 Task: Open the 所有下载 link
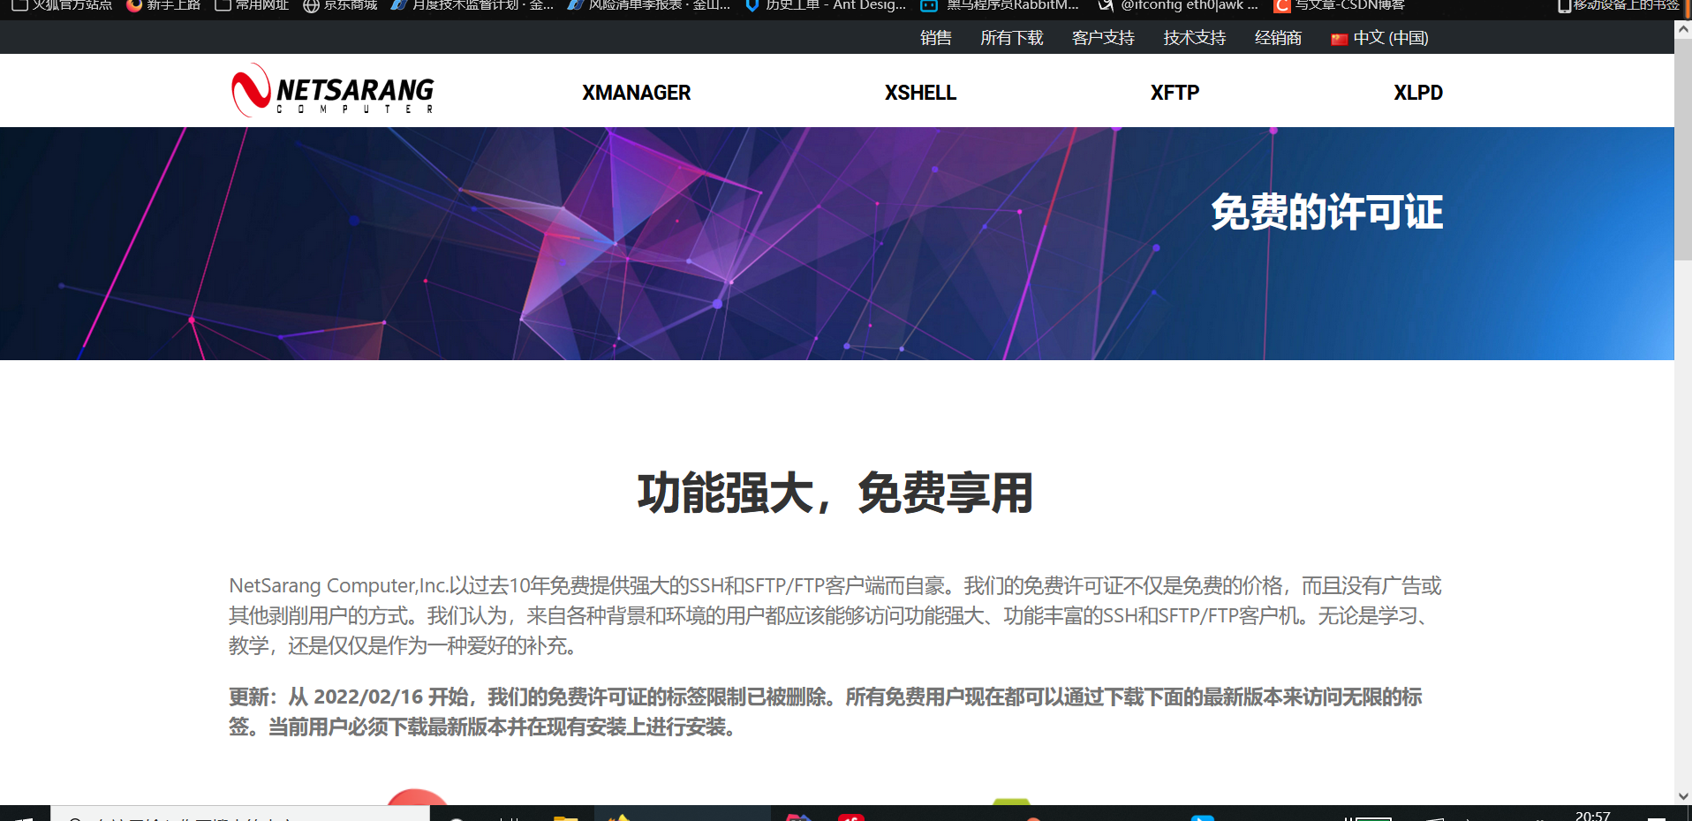1011,38
